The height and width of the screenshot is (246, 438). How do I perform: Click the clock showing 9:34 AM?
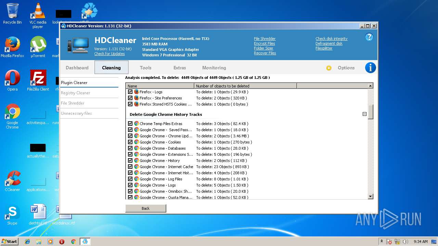point(421,242)
